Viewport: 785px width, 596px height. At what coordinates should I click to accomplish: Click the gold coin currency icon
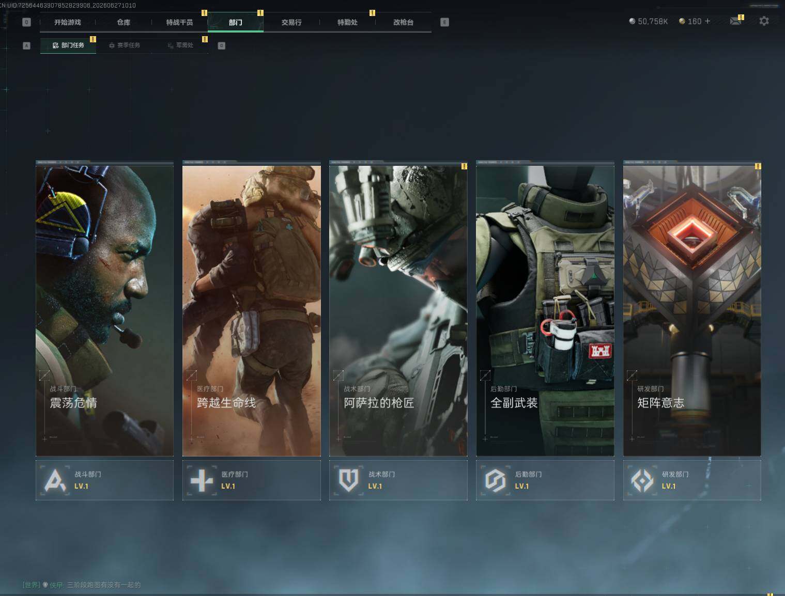click(x=682, y=21)
